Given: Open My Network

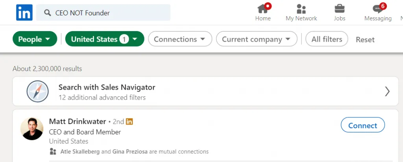Looking at the screenshot, I should click(x=301, y=12).
